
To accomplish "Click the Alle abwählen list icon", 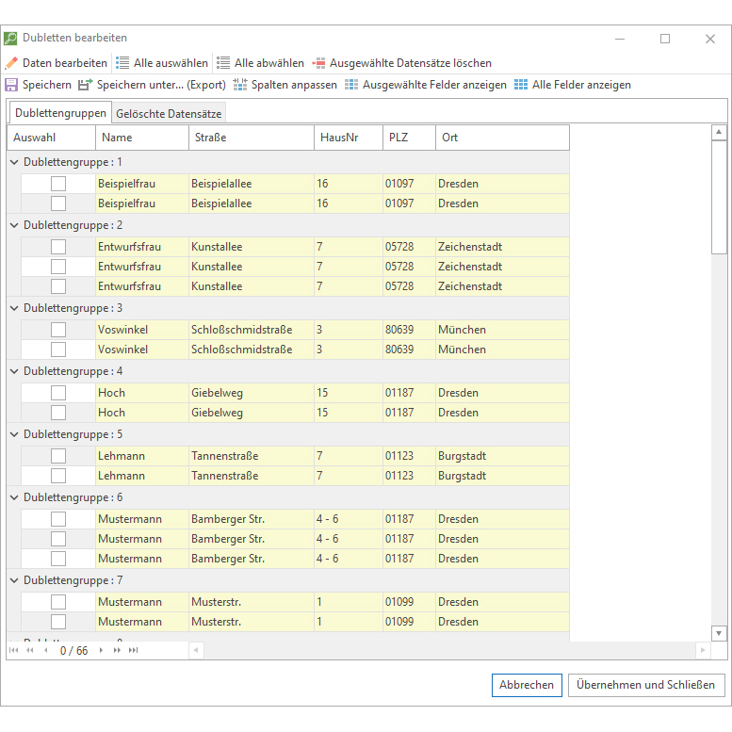I will [223, 63].
